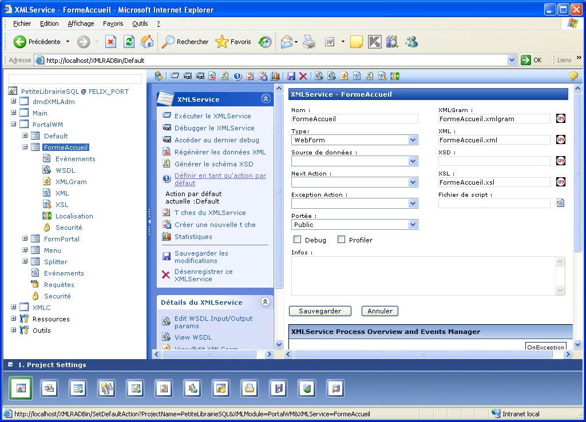Click the Exécuter le XMLService icon

click(x=167, y=116)
